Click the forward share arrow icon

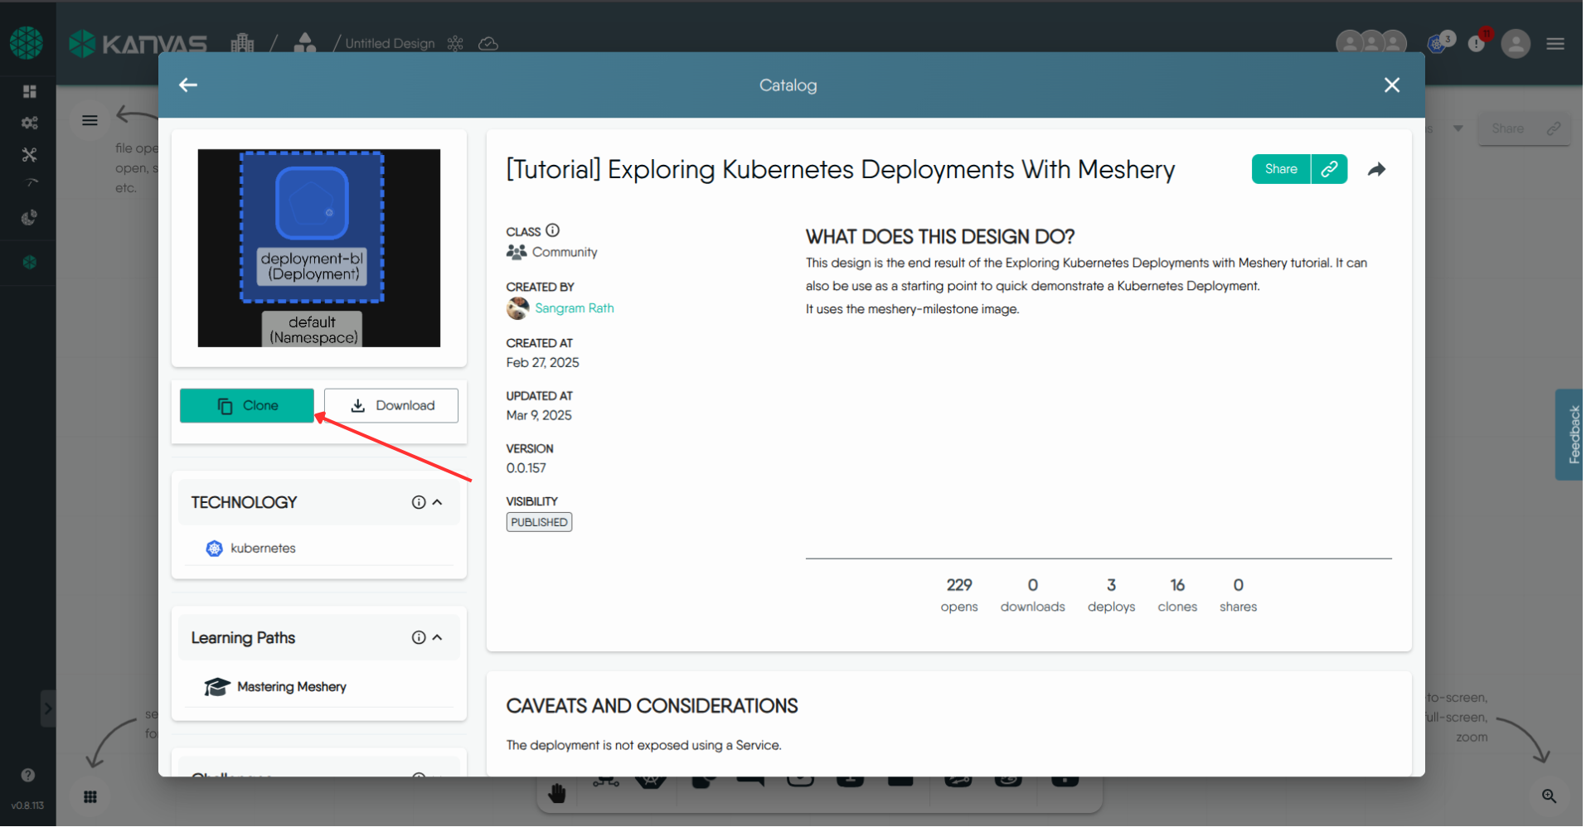(x=1376, y=170)
